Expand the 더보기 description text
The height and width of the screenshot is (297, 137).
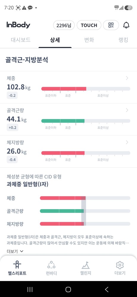pyautogui.click(x=15, y=251)
